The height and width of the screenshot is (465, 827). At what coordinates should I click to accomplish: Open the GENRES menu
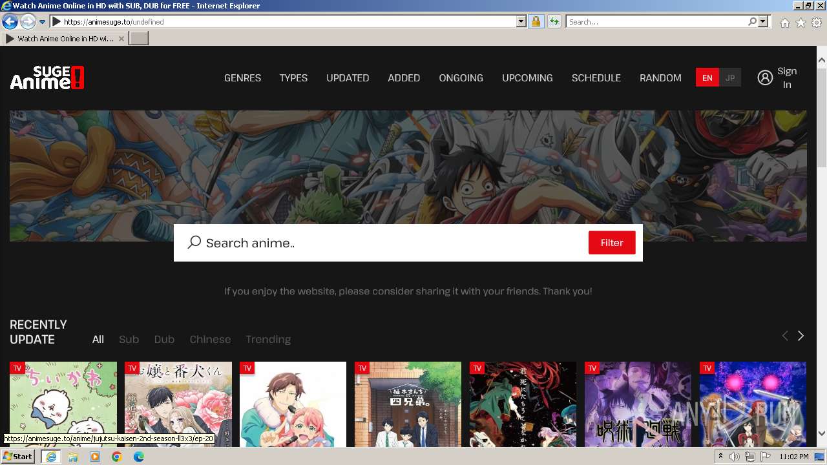tap(242, 77)
